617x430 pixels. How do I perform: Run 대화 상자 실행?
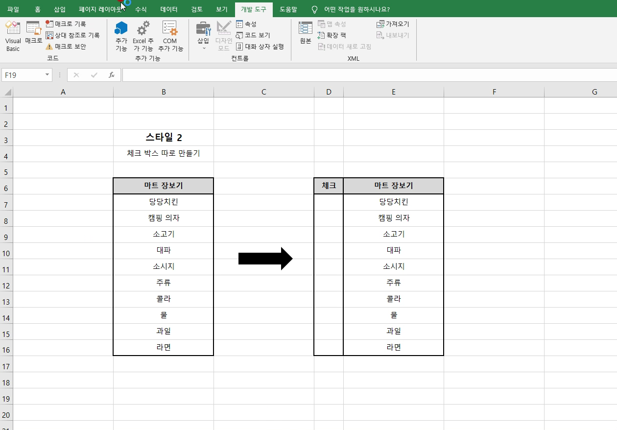tap(260, 47)
